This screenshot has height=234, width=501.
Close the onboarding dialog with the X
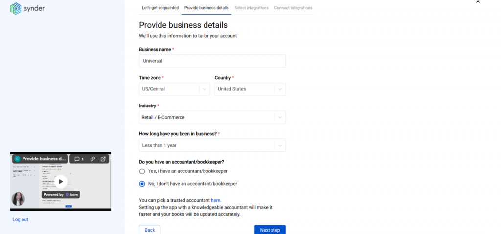click(x=478, y=1)
